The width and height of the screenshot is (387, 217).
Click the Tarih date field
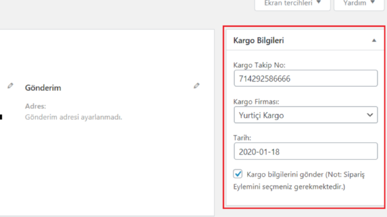306,151
